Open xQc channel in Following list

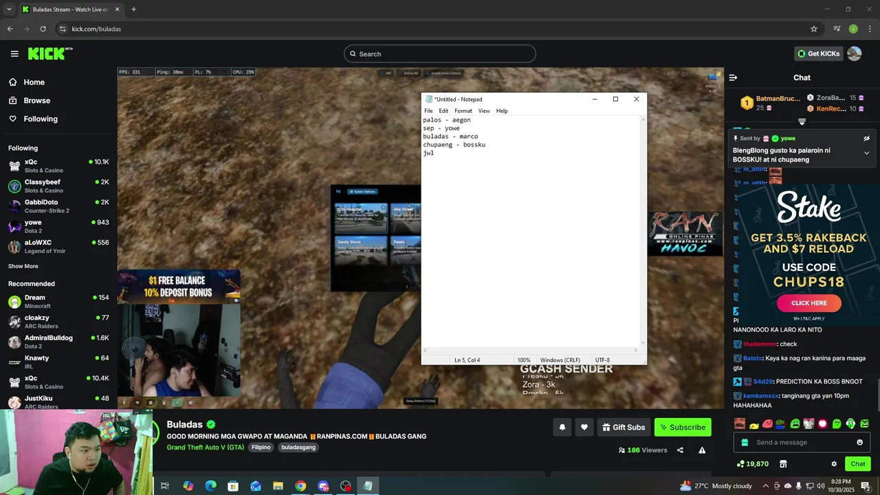(x=58, y=166)
